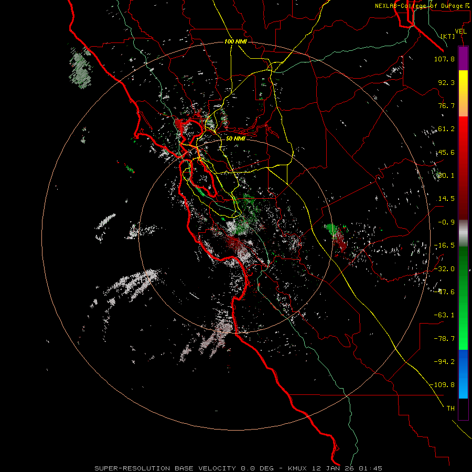Pick the green segment of velocity color bar

point(463,298)
